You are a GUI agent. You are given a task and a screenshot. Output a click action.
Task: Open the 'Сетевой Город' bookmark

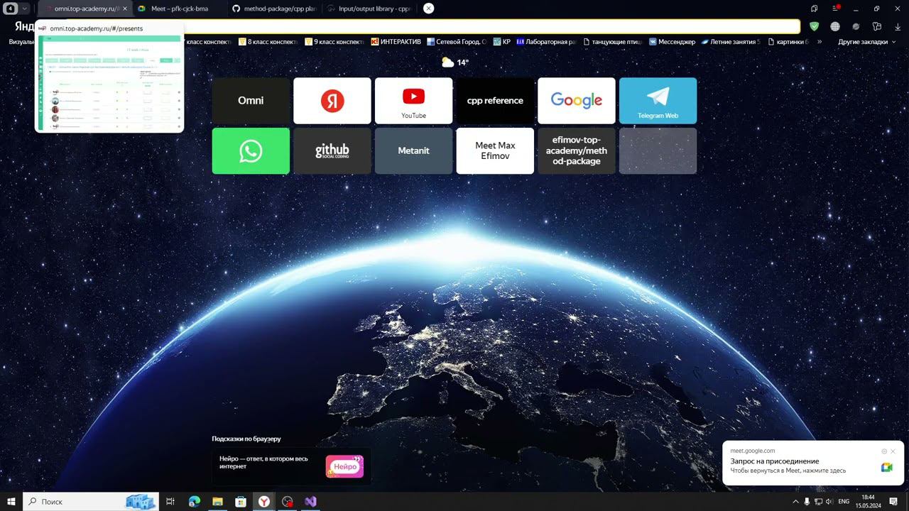(457, 42)
